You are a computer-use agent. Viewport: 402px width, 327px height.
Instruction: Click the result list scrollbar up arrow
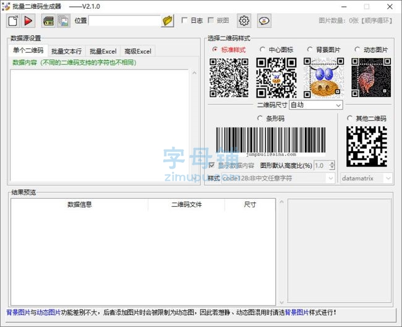(x=281, y=202)
